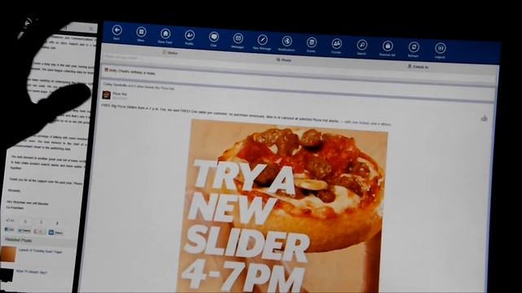This screenshot has height=293, width=522.
Task: Click the Pizza Hut profile avatar
Action: pyautogui.click(x=106, y=95)
